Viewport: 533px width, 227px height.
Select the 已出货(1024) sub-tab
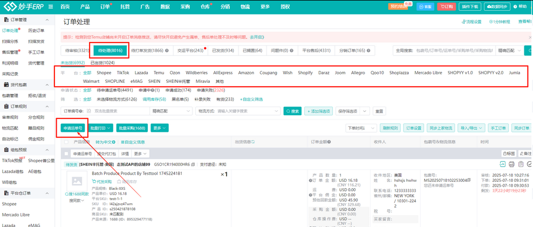tap(102, 63)
